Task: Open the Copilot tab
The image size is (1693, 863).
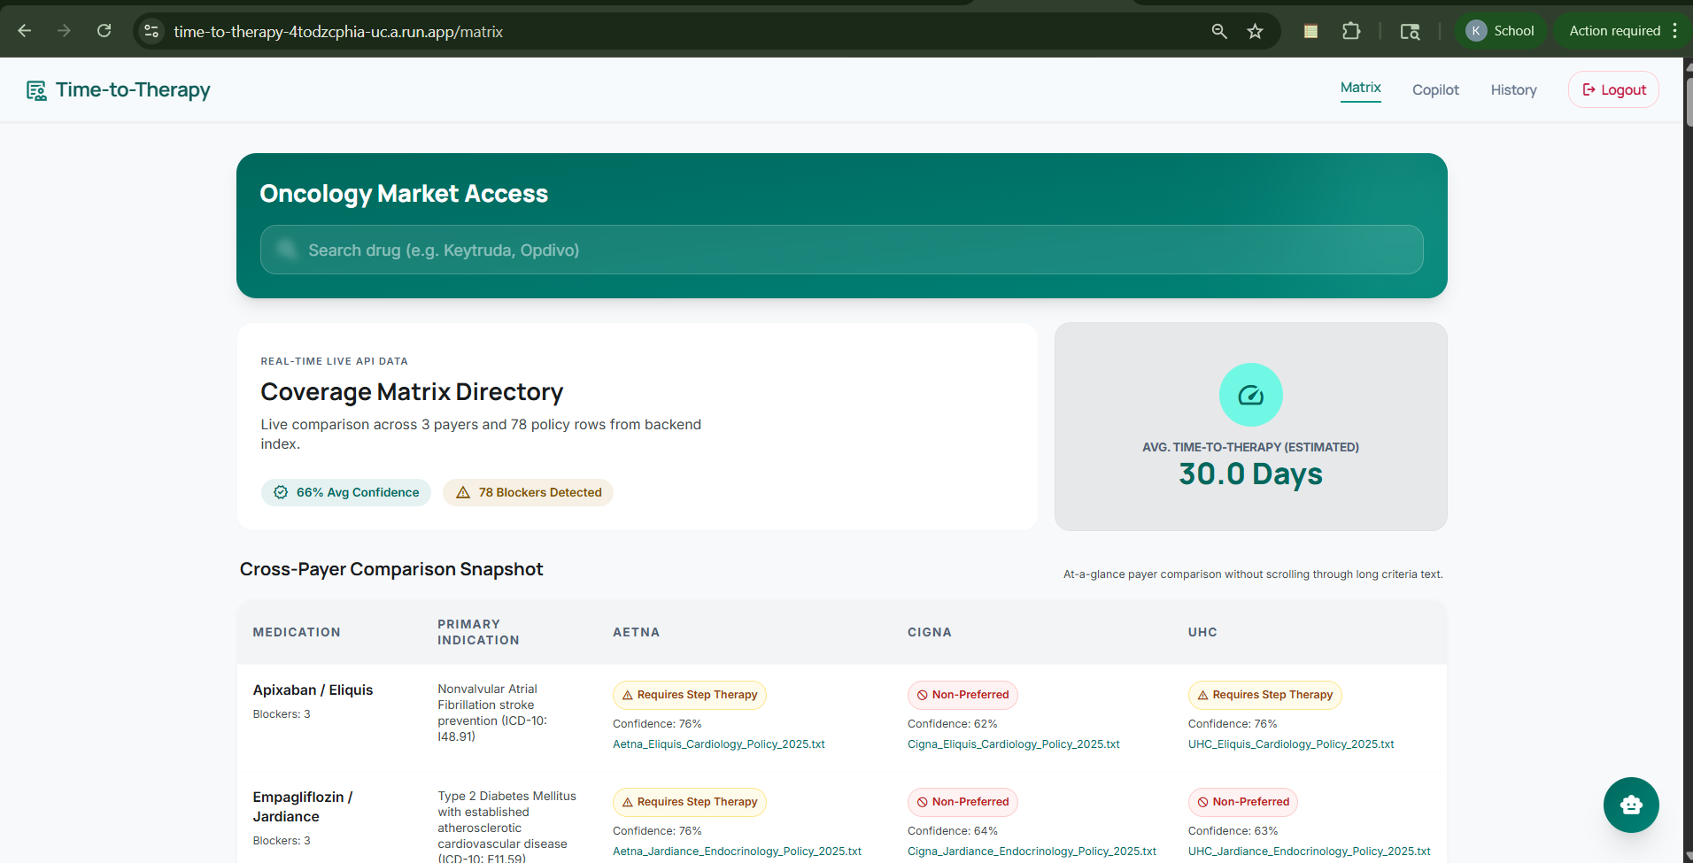Action: [1435, 90]
